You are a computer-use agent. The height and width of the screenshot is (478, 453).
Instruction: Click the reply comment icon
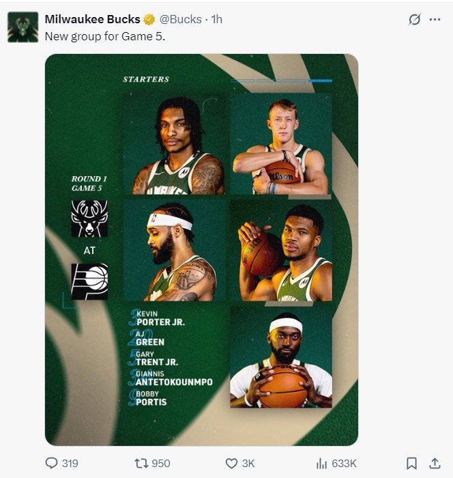point(51,463)
